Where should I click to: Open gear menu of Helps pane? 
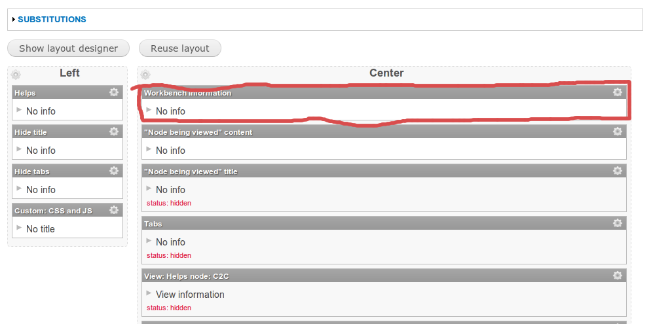click(114, 92)
